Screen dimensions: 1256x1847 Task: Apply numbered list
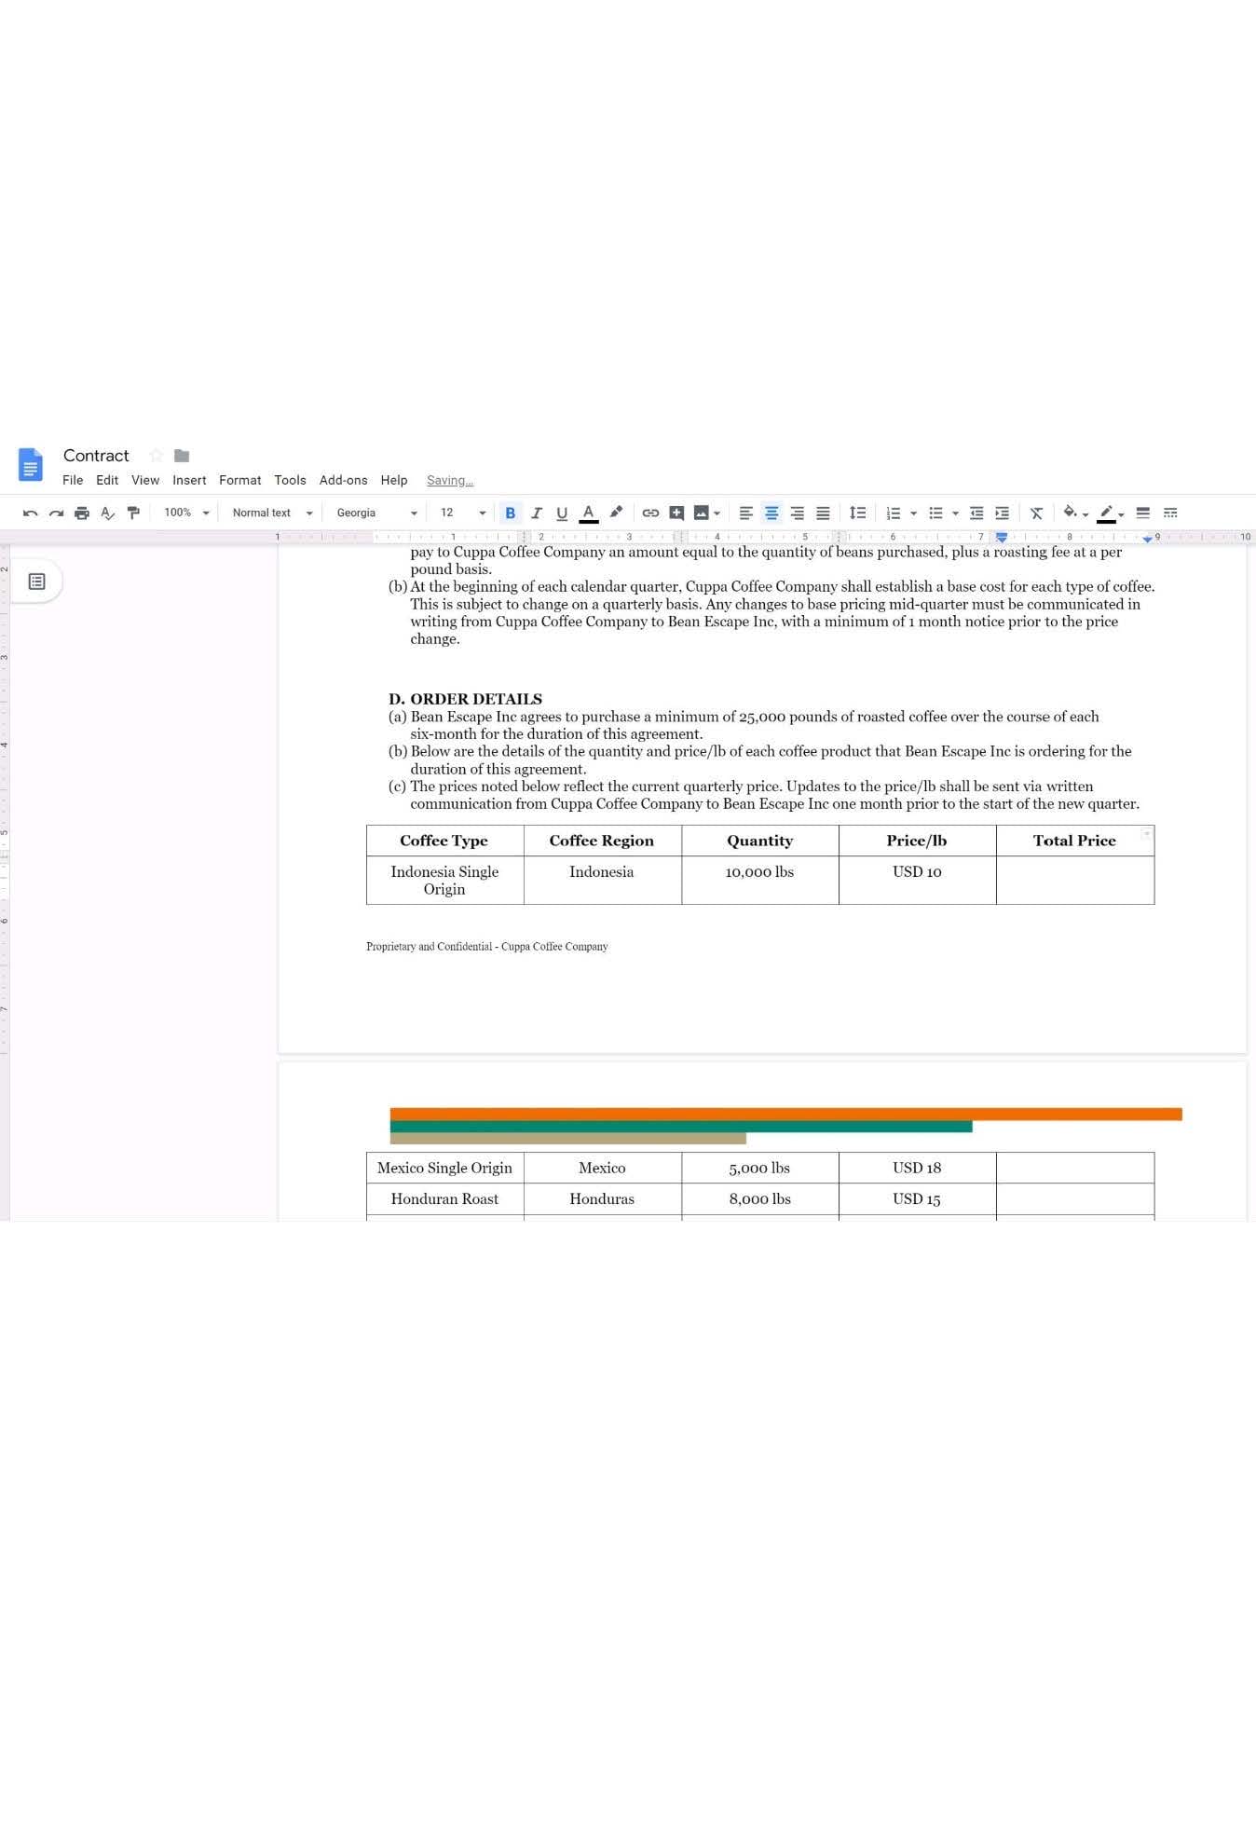point(894,513)
